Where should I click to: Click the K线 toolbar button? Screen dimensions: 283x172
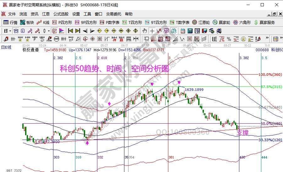coord(43,22)
